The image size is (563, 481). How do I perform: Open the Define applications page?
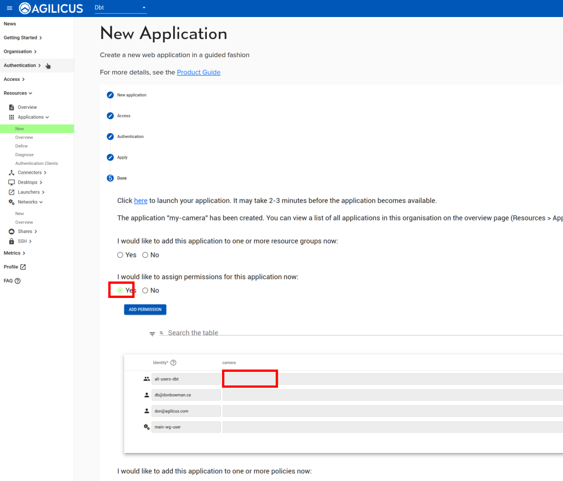tap(21, 146)
